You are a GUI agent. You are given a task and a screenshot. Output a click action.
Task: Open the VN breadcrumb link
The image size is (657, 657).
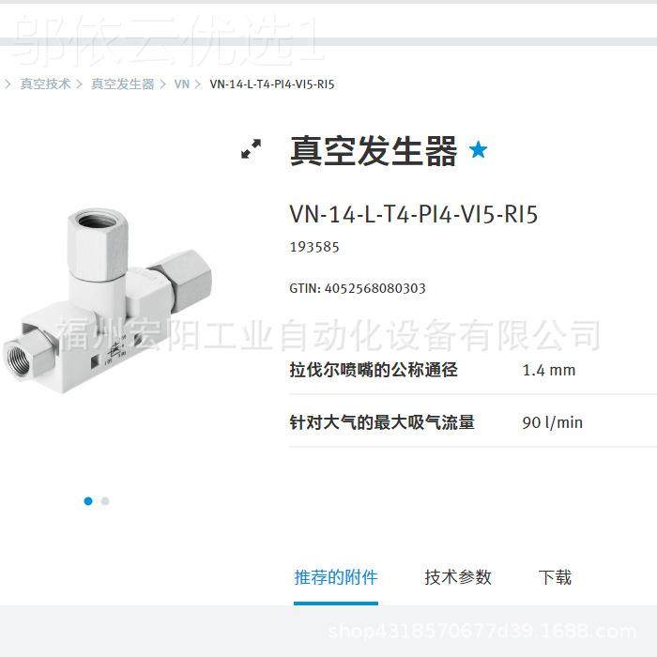coord(182,84)
